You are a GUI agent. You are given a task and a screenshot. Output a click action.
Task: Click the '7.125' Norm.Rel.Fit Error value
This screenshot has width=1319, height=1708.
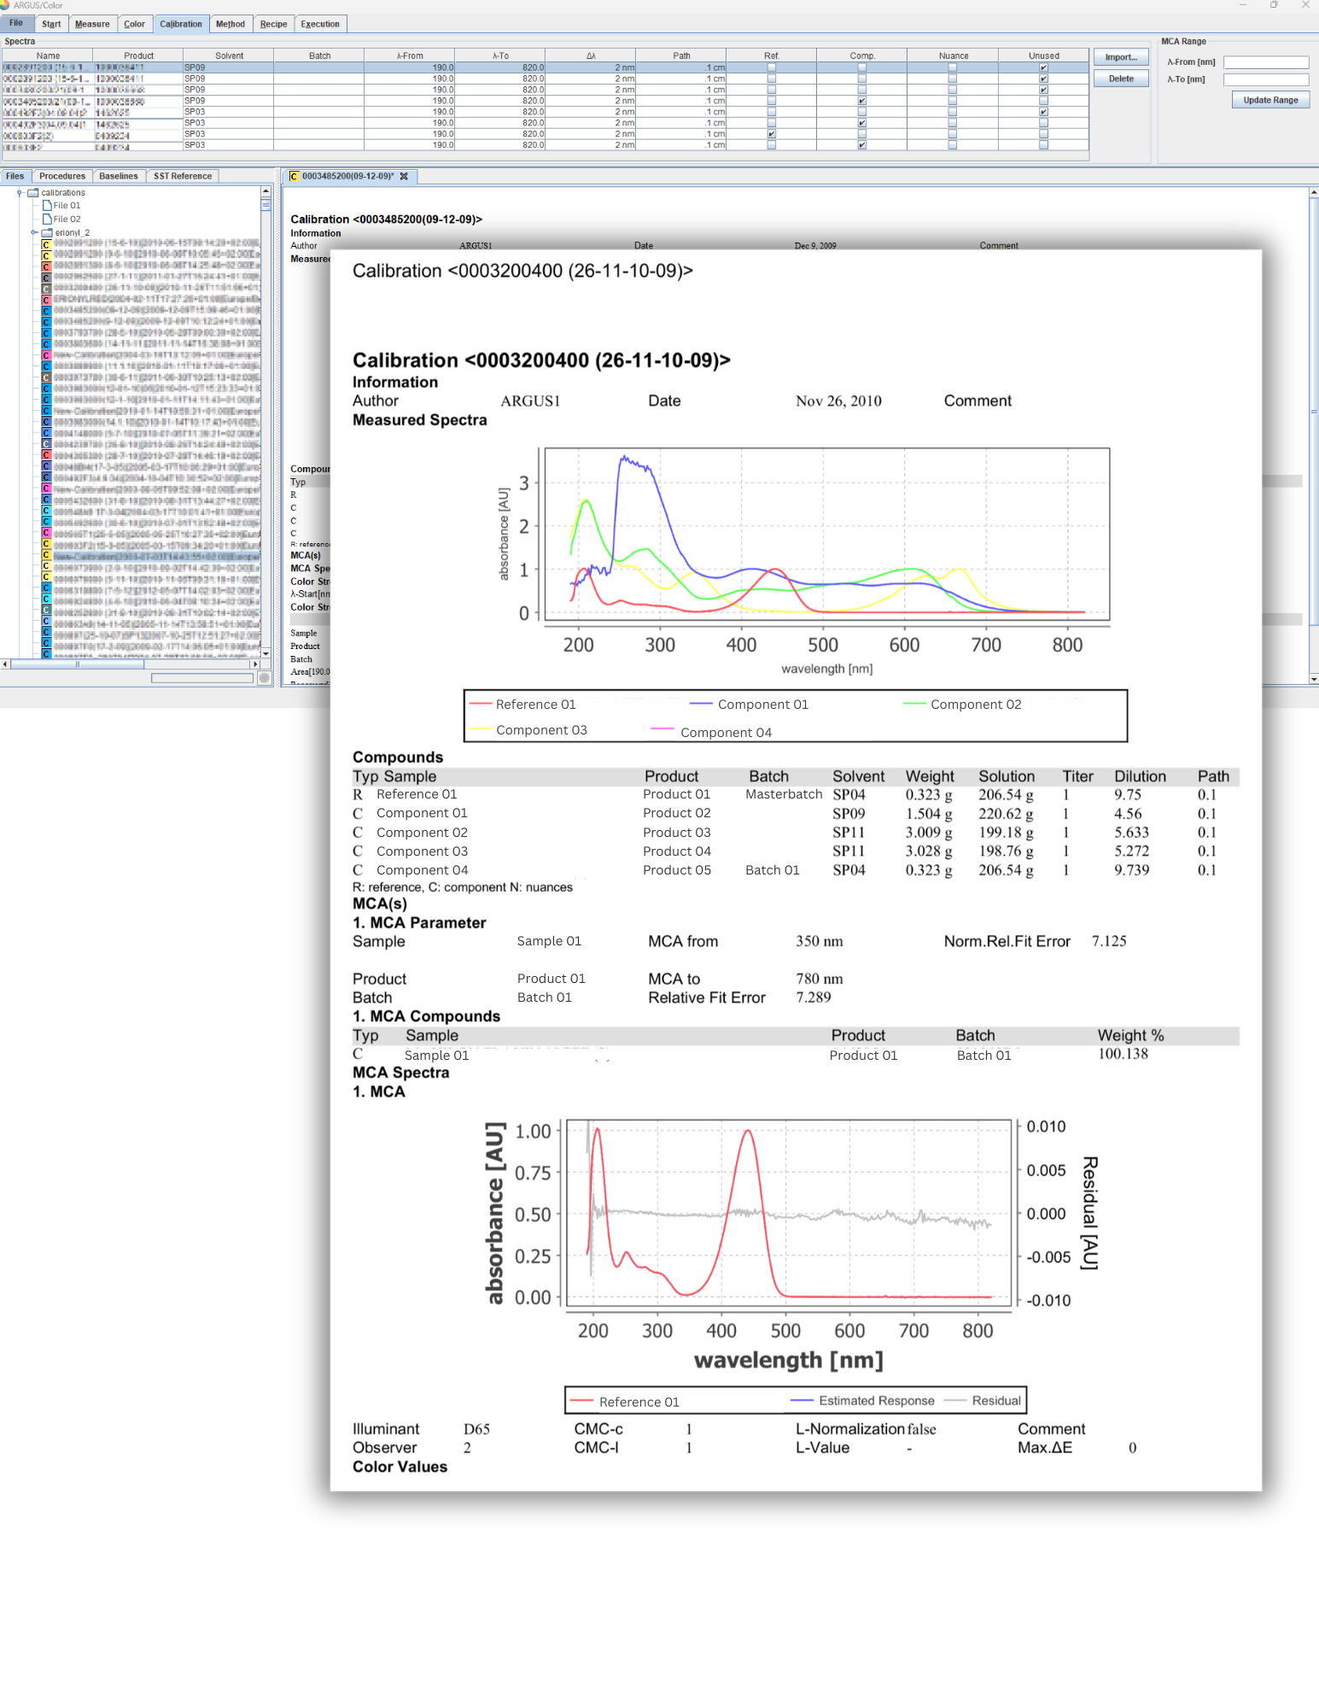pyautogui.click(x=1109, y=941)
